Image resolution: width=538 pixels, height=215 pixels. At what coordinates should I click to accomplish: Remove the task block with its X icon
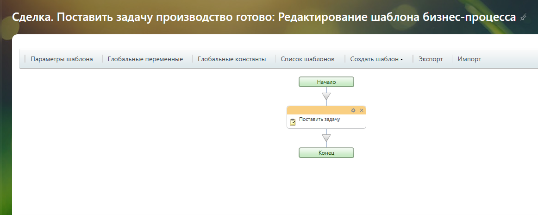coord(362,110)
